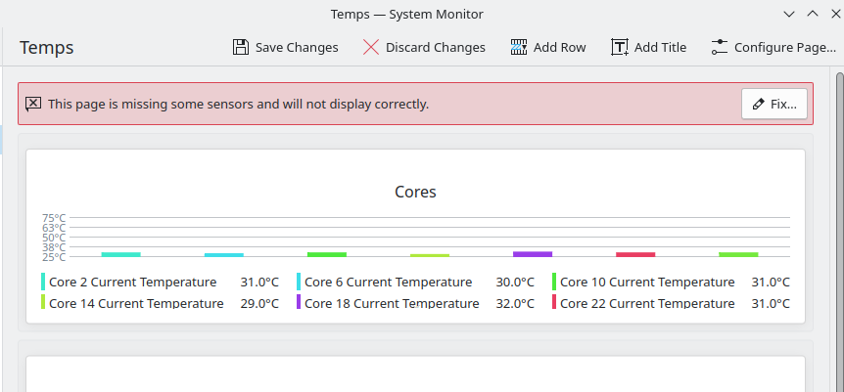Click the Add Title icon
844x392 pixels.
[x=620, y=47]
